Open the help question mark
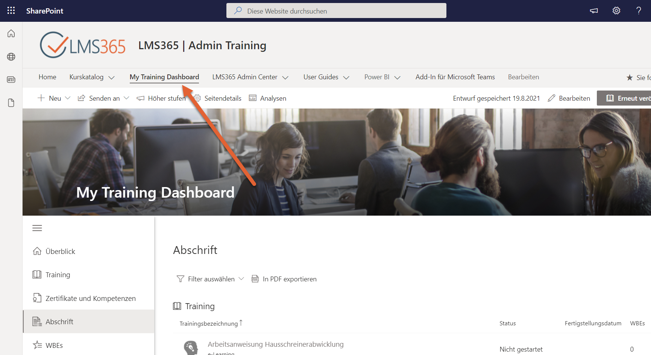This screenshot has width=651, height=355. point(639,11)
